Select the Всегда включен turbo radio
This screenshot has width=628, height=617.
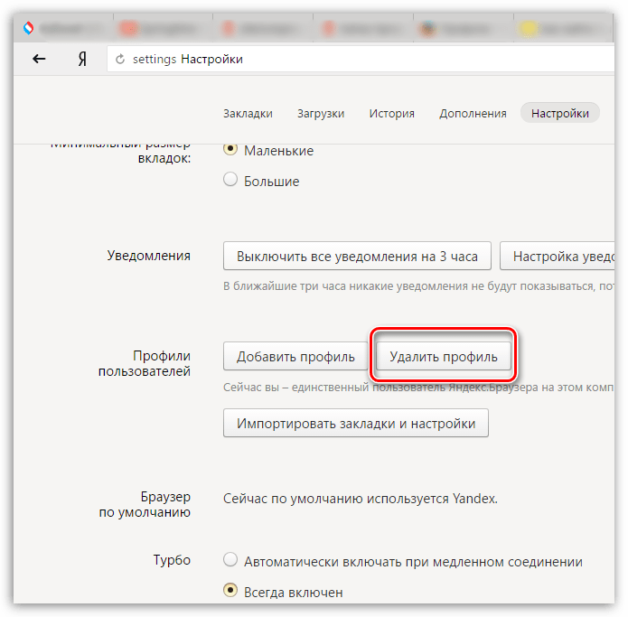click(x=230, y=590)
